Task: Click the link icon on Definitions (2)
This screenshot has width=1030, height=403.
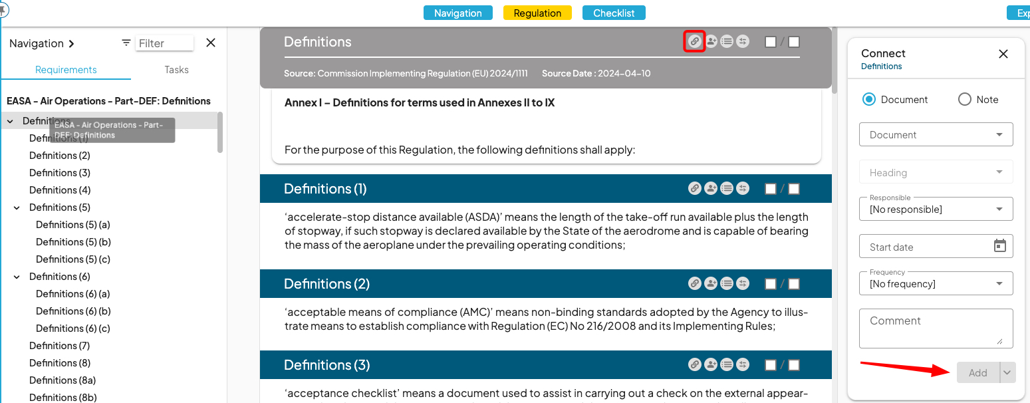Action: point(694,284)
